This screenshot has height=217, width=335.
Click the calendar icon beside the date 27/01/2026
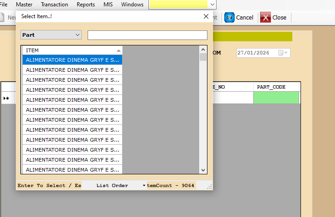281,53
